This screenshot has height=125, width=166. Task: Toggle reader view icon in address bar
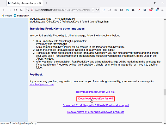(93, 10)
